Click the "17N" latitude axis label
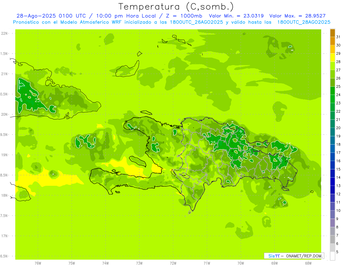The image size is (346, 267). coord(4,236)
